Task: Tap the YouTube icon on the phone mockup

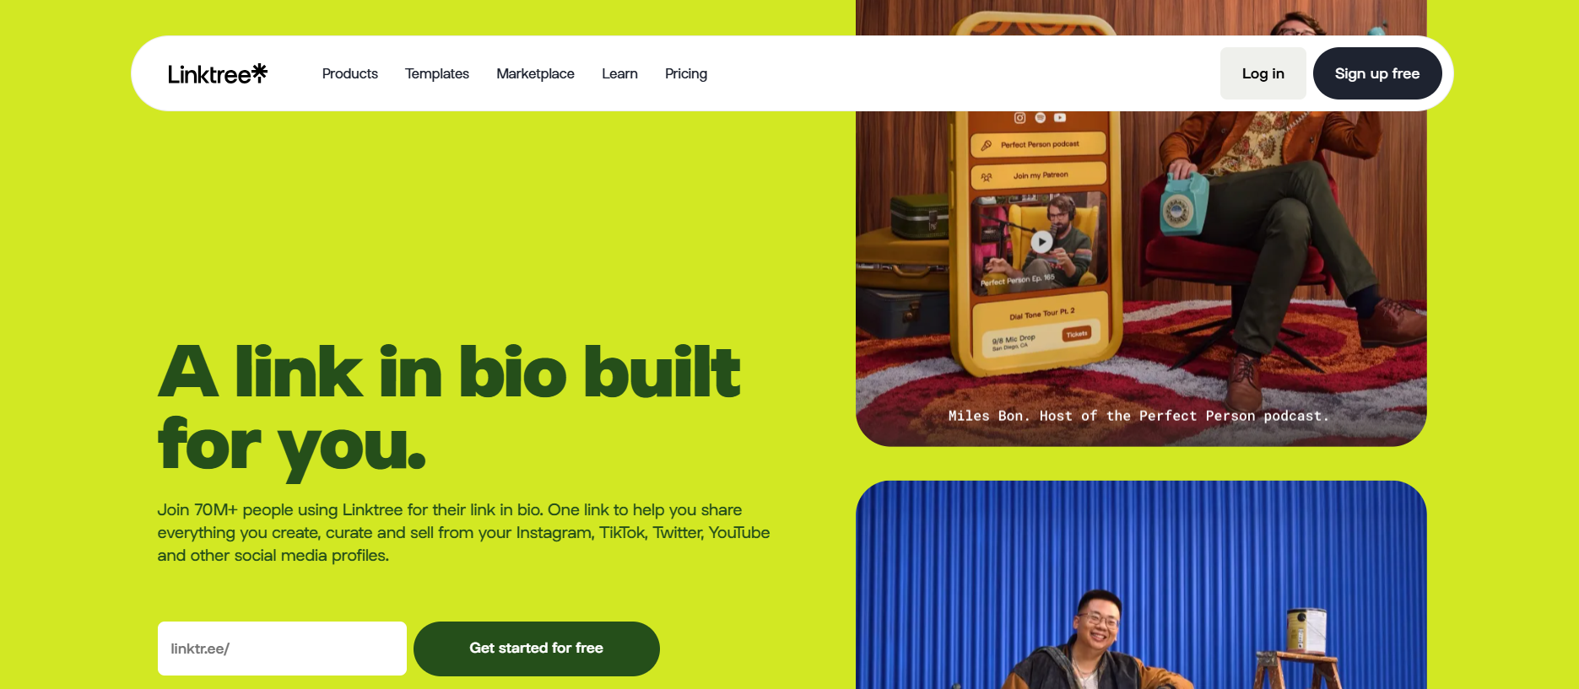Action: pyautogui.click(x=1060, y=117)
